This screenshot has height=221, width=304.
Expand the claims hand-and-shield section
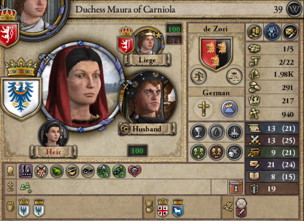click(149, 207)
